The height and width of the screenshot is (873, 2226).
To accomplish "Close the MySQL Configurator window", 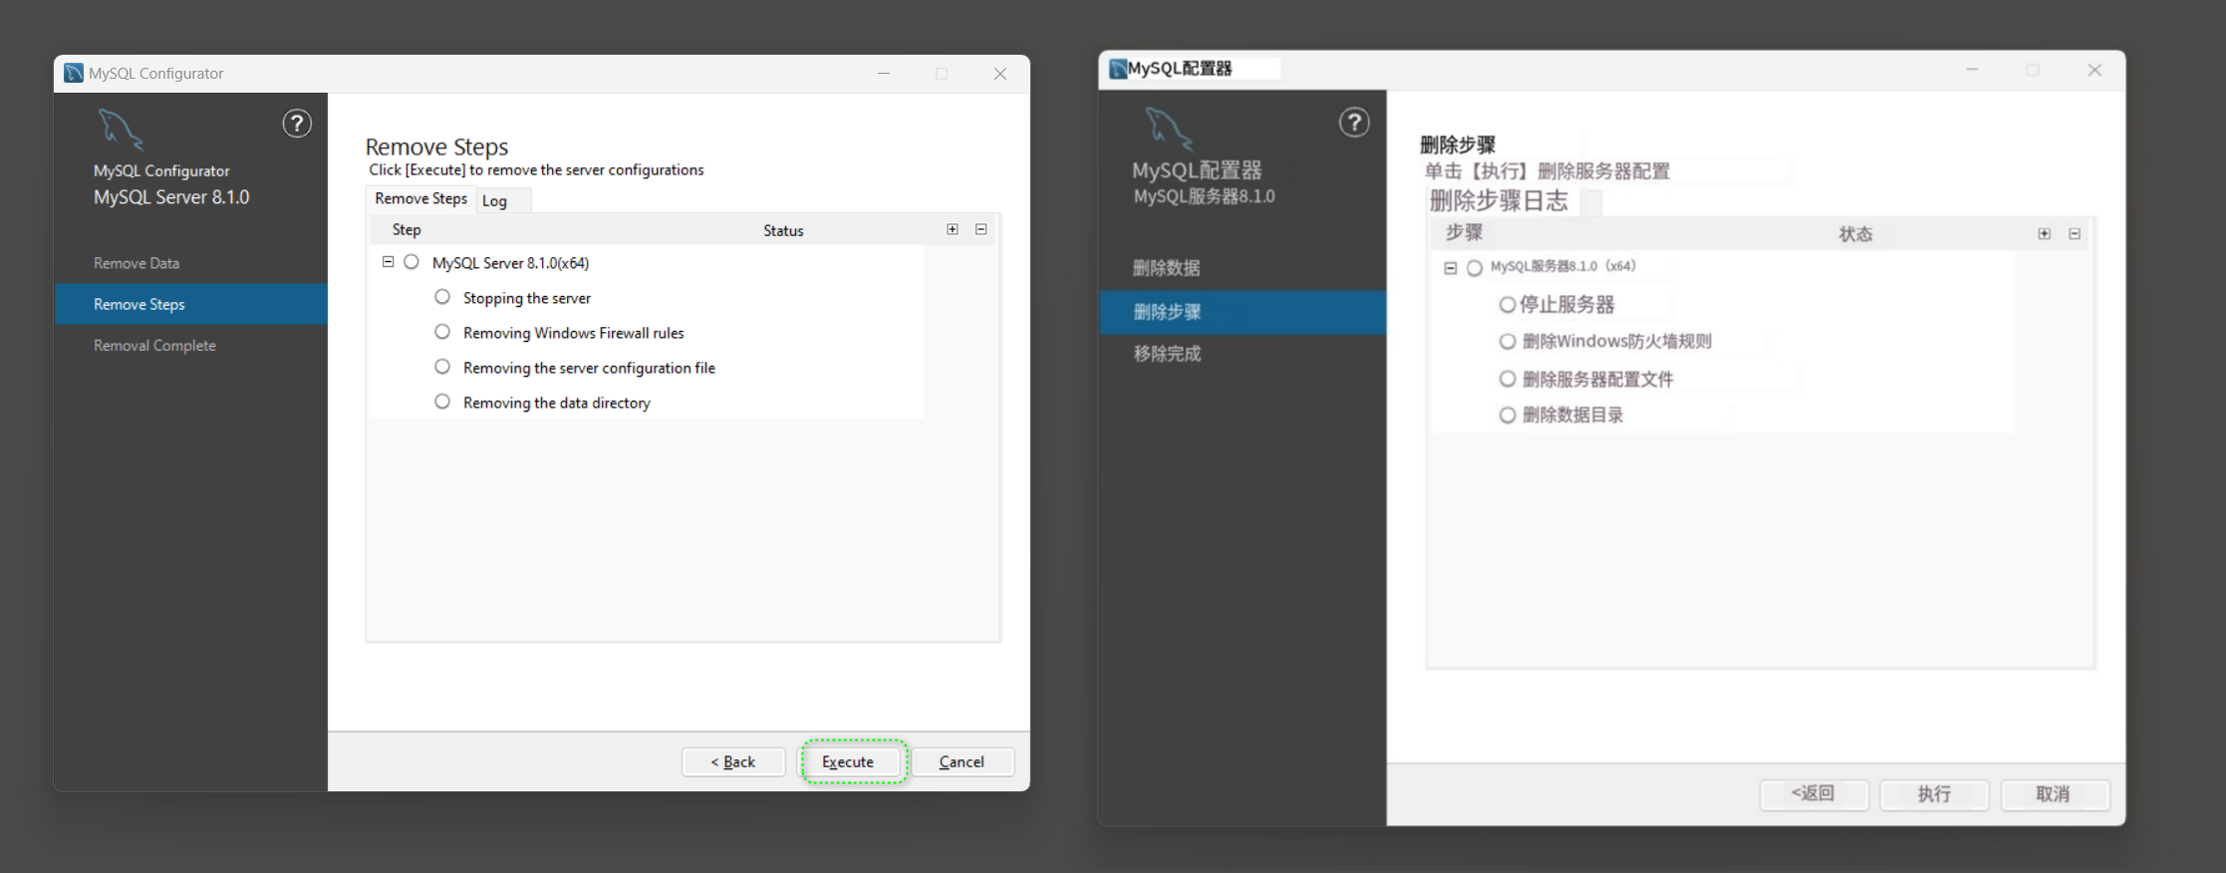I will tap(1000, 74).
